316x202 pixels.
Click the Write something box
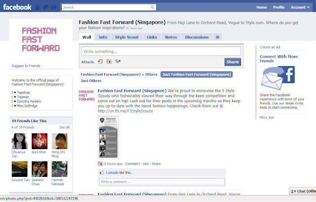(x=161, y=51)
